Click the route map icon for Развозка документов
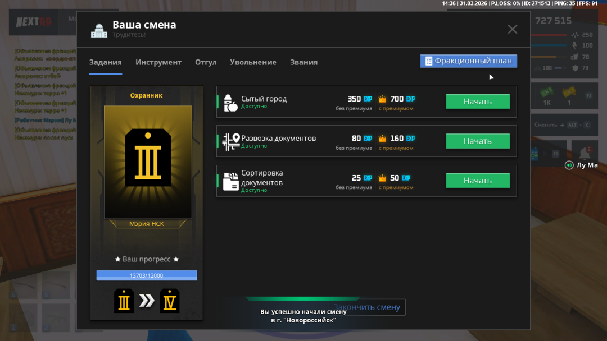The width and height of the screenshot is (607, 341). [230, 141]
